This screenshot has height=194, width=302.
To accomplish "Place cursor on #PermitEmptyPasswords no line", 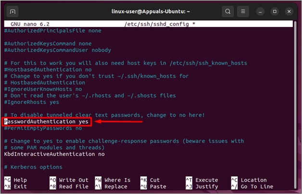I will tap(43, 128).
